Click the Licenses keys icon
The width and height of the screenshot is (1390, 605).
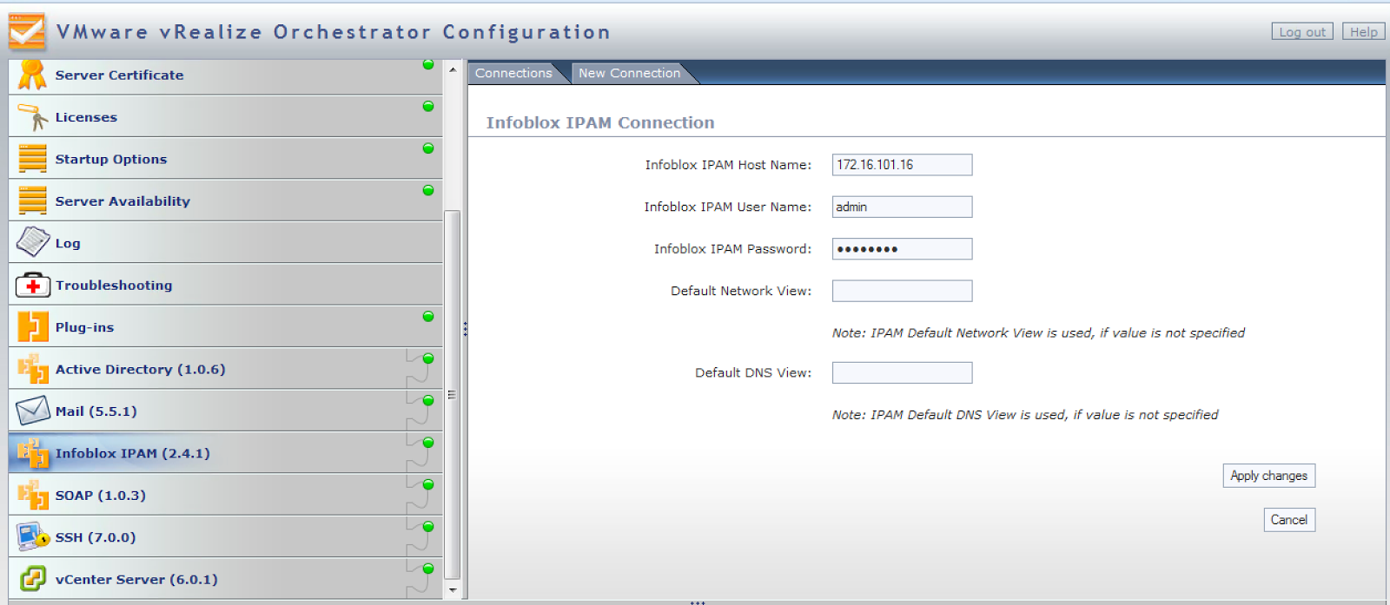click(x=32, y=116)
